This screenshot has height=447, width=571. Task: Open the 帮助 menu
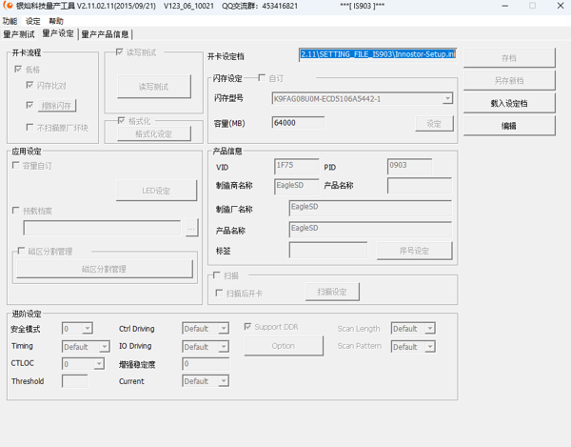tap(57, 20)
